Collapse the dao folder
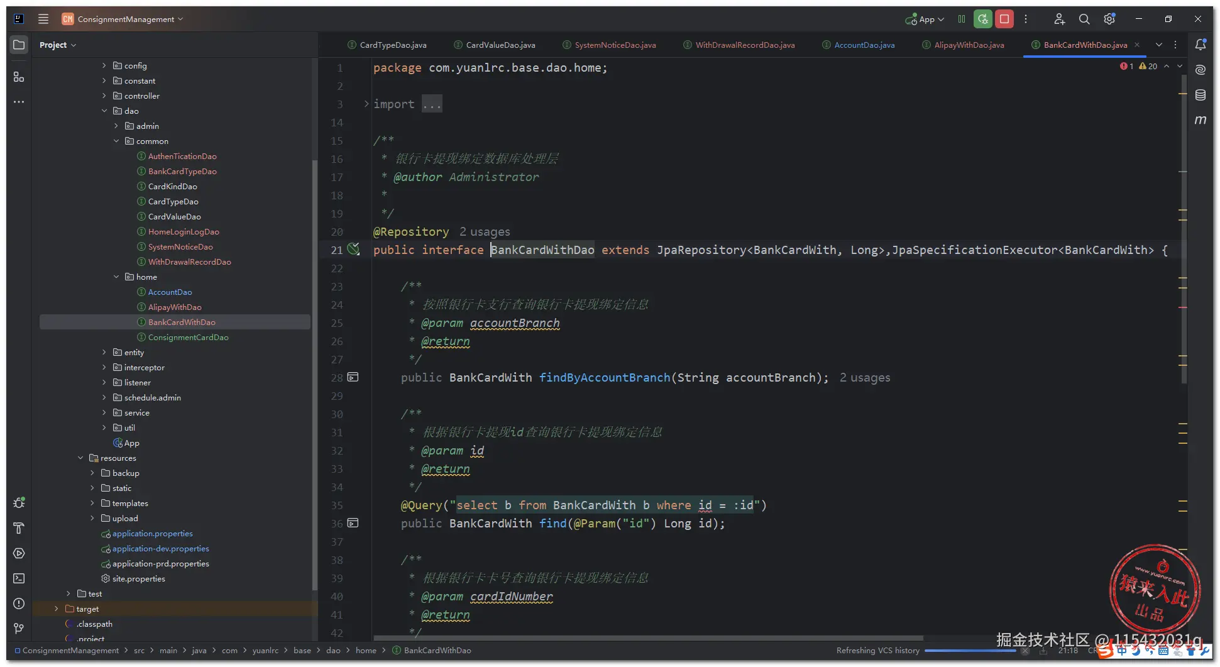The width and height of the screenshot is (1220, 667). (x=104, y=111)
